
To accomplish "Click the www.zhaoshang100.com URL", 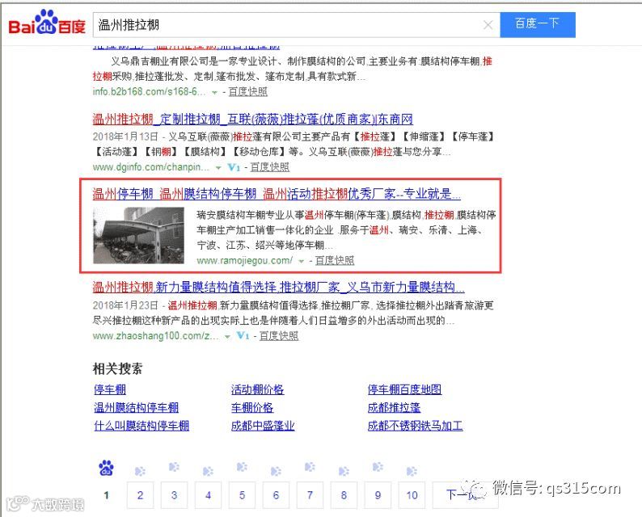I will (x=155, y=336).
